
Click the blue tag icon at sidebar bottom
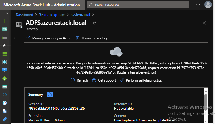coord(5,119)
